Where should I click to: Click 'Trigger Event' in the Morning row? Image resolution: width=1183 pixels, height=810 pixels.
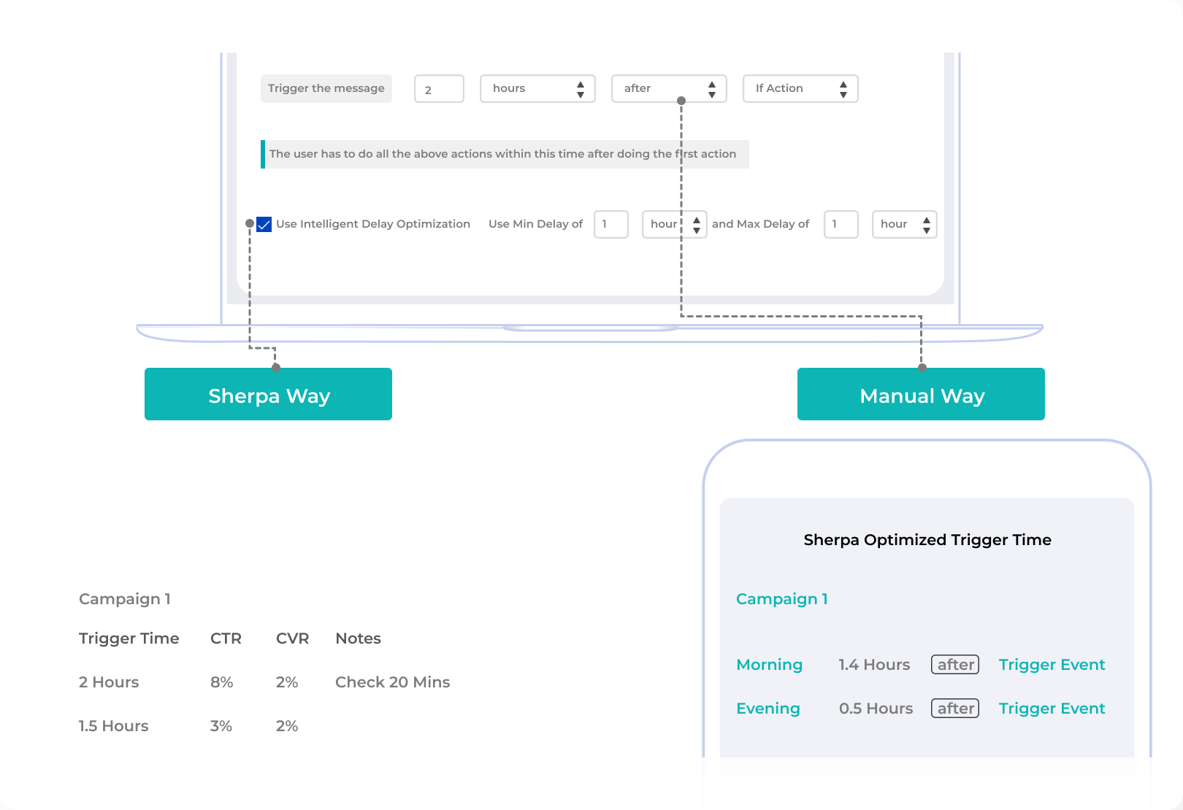point(1052,665)
